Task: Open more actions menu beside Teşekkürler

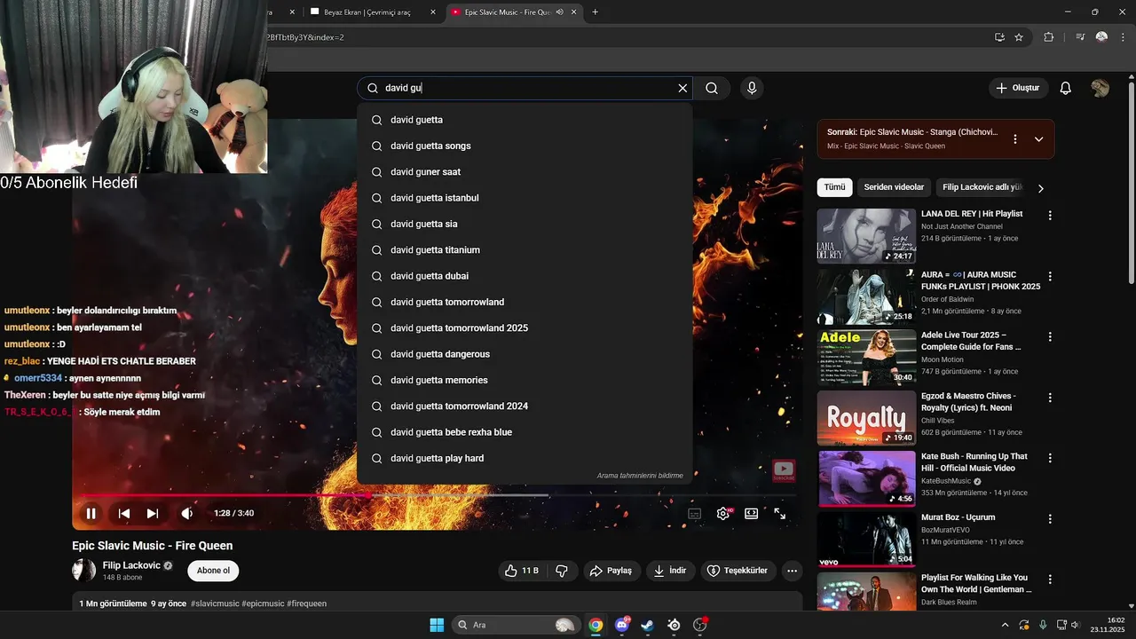Action: coord(793,571)
